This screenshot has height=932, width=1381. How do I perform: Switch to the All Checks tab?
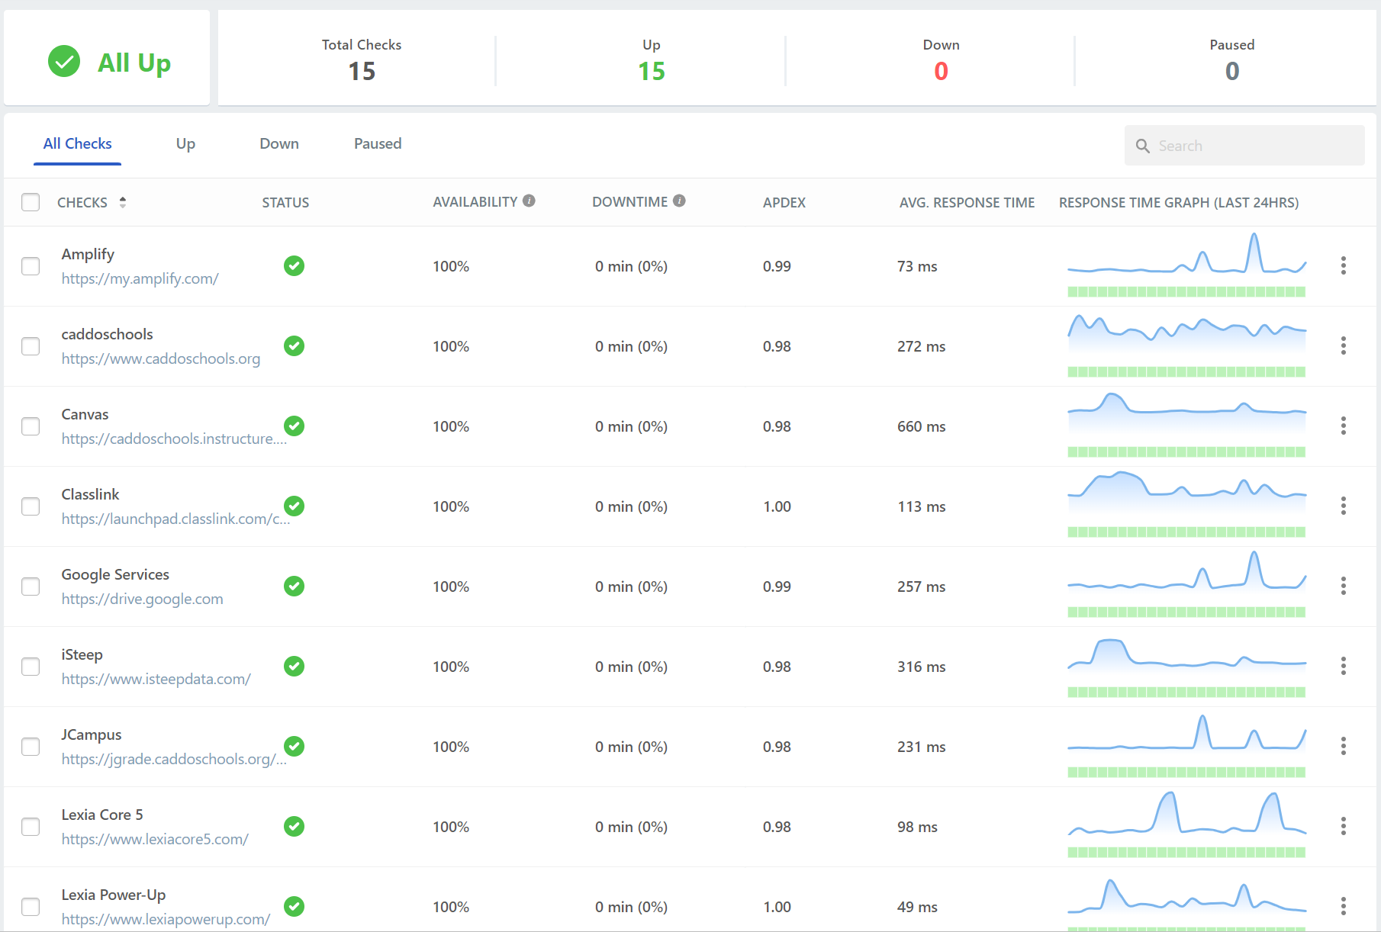pyautogui.click(x=77, y=143)
